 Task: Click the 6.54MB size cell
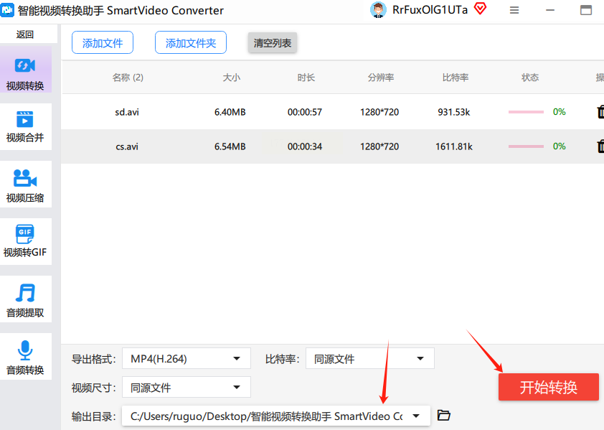pyautogui.click(x=230, y=146)
